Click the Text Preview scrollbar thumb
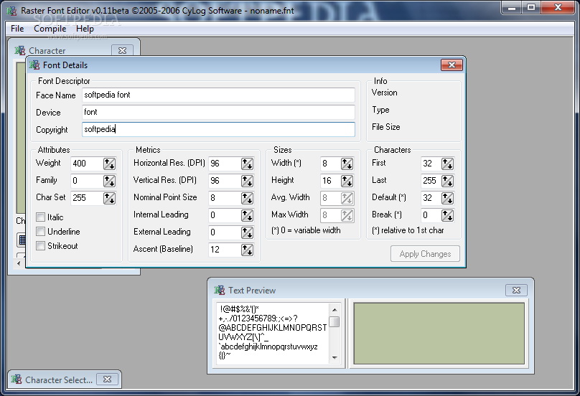Screen dimensions: 580x396 click(x=335, y=322)
